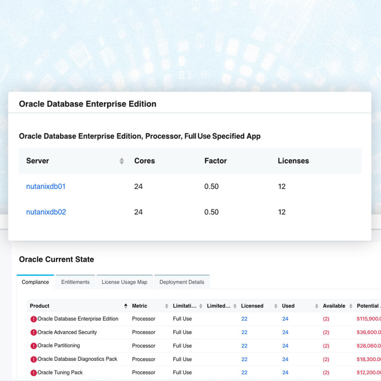The image size is (381, 381).
Task: Click the Licenses column header
Action: [x=293, y=161]
